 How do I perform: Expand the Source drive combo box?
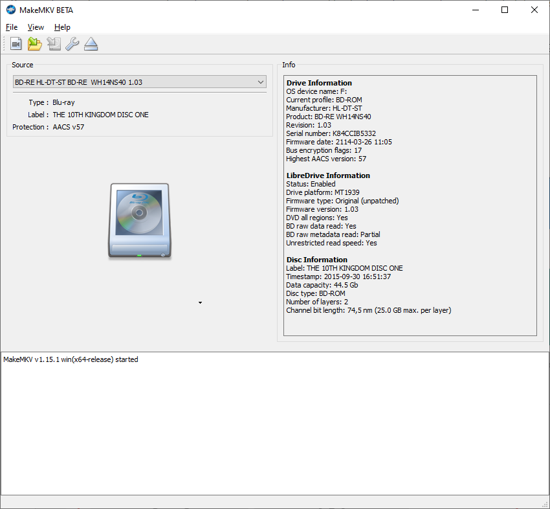tap(140, 82)
